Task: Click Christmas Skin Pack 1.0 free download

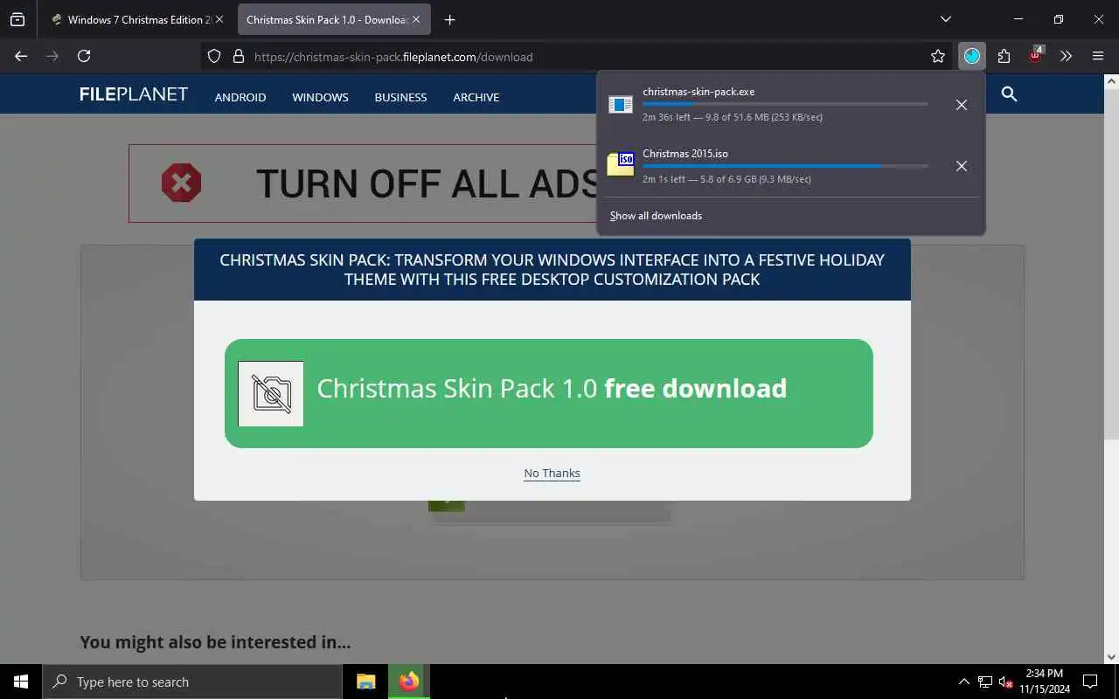Action: click(549, 394)
